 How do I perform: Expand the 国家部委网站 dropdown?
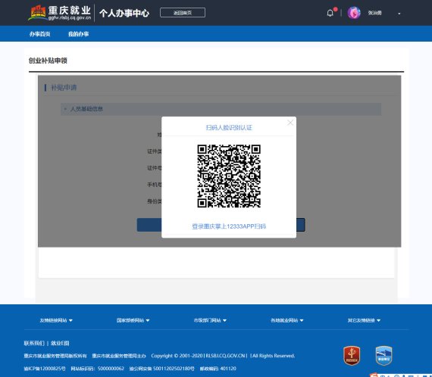pyautogui.click(x=133, y=320)
